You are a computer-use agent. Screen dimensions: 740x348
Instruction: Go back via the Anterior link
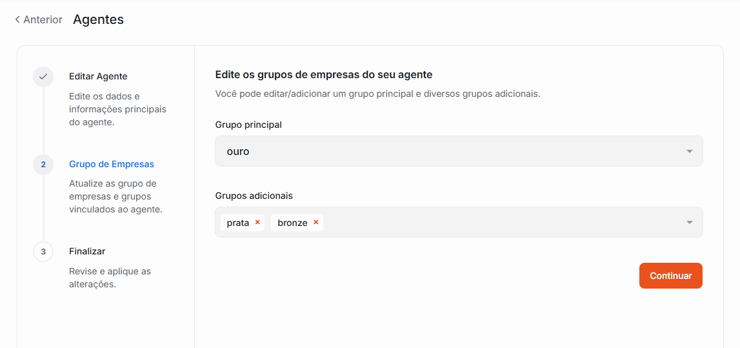43,20
